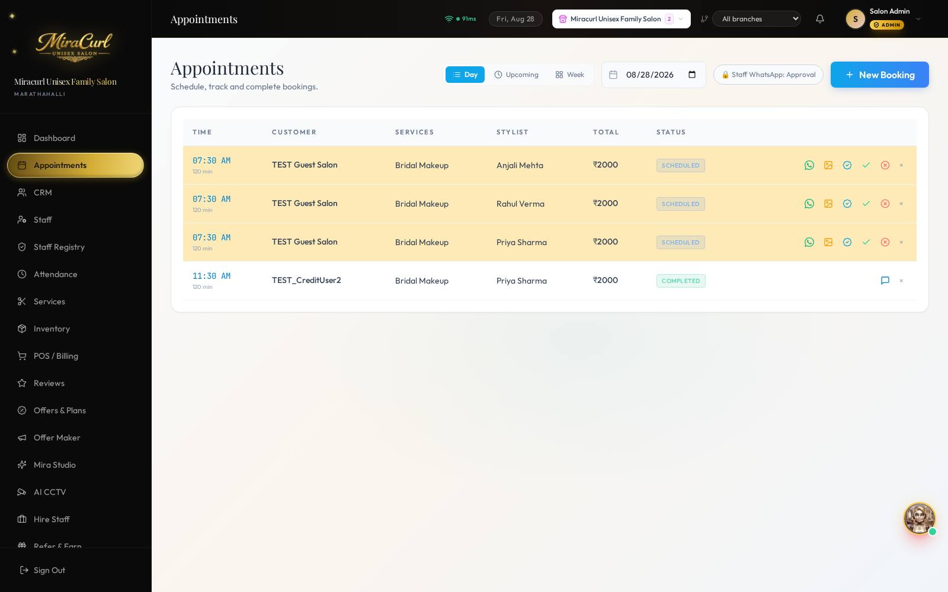Expand the Salon Admin profile chevron
Image resolution: width=948 pixels, height=592 pixels.
[x=918, y=19]
